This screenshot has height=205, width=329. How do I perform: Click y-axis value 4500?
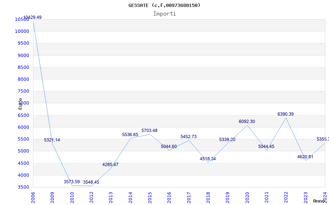click(23, 163)
